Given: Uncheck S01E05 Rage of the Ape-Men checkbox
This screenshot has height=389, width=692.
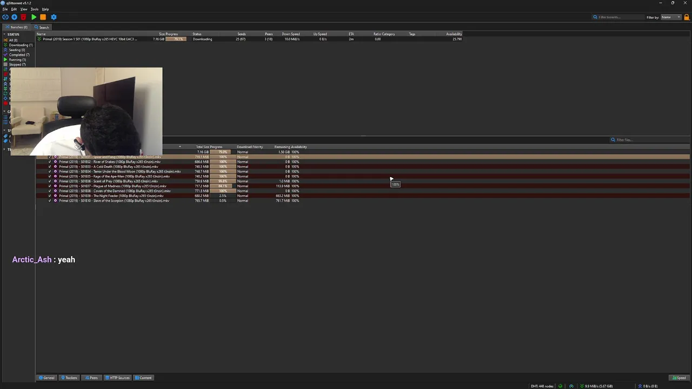Looking at the screenshot, I should 50,177.
